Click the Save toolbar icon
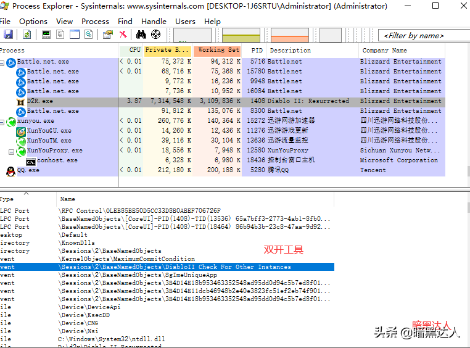The height and width of the screenshot is (348, 470). [8, 35]
